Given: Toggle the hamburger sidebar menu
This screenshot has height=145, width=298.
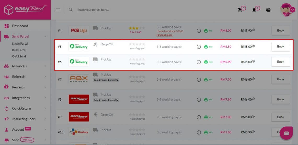Looking at the screenshot, I should [58, 10].
